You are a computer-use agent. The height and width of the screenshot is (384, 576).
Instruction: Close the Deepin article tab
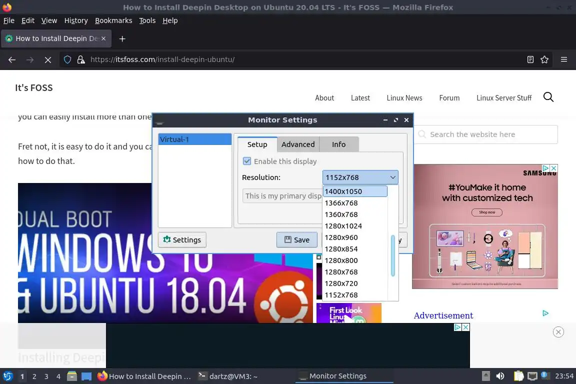coord(103,38)
